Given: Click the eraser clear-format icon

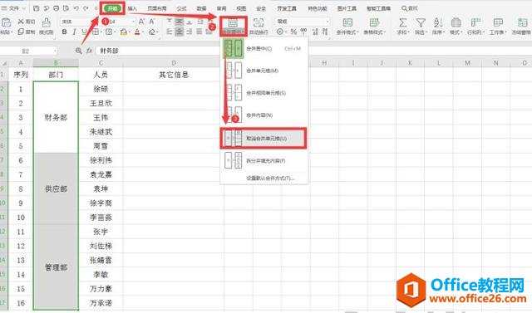Looking at the screenshot, I should [152, 32].
